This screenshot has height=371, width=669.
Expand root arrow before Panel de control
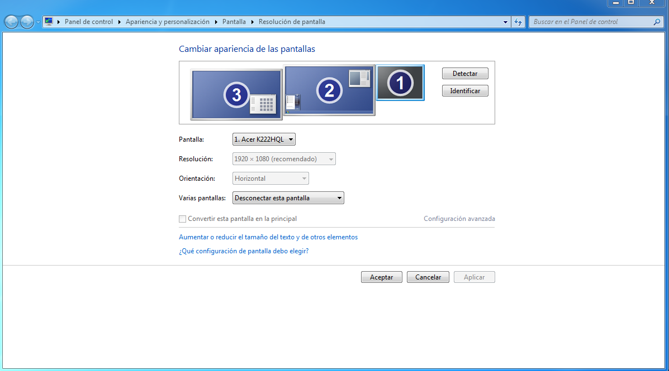(59, 22)
